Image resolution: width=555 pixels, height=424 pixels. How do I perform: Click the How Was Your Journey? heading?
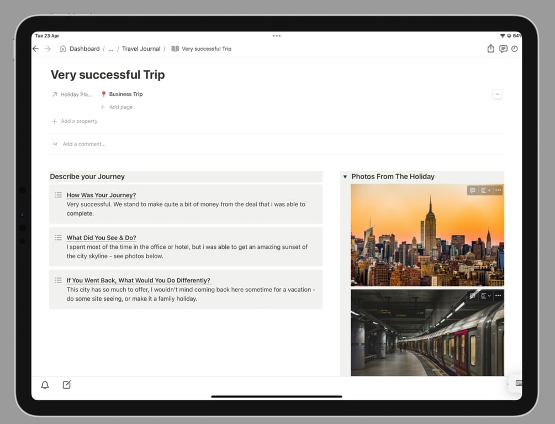click(x=101, y=195)
